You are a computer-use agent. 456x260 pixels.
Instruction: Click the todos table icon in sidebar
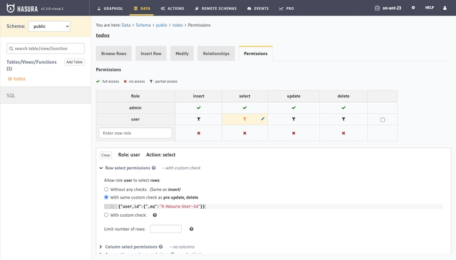coord(10,79)
